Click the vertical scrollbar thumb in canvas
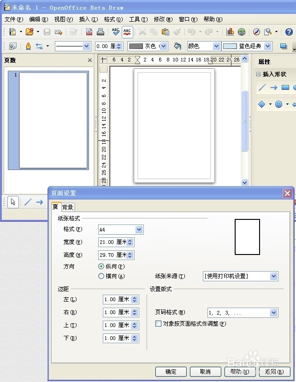This screenshot has height=382, width=296. (x=245, y=121)
